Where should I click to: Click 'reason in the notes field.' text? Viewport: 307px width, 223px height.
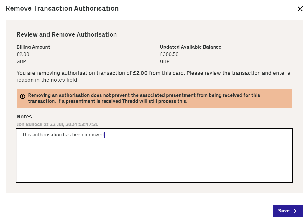tap(47, 80)
